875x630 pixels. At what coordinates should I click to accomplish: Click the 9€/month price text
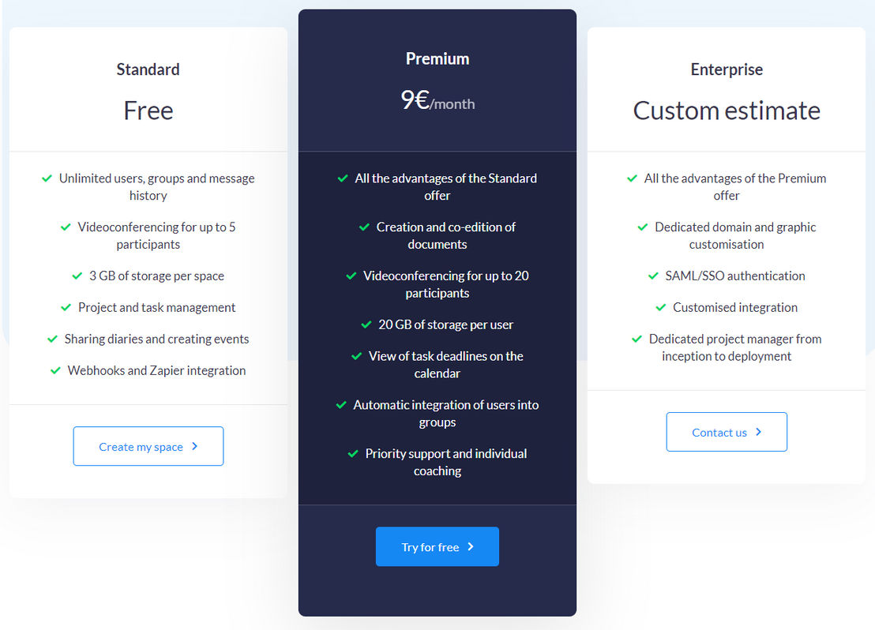[437, 100]
